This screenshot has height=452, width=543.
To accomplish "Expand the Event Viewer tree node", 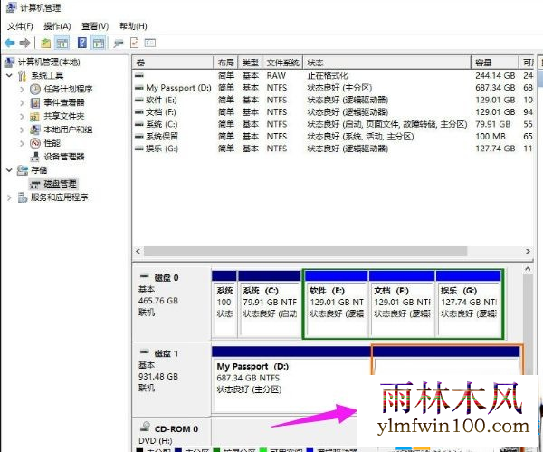I will click(22, 102).
